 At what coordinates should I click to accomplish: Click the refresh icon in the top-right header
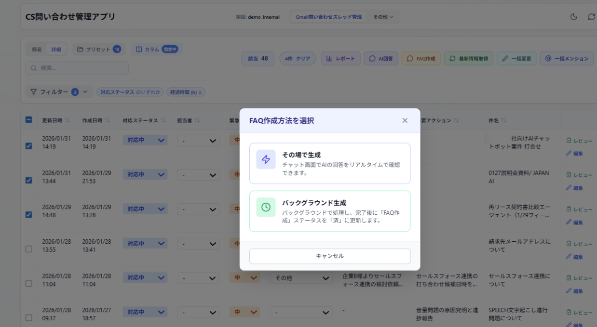(591, 17)
